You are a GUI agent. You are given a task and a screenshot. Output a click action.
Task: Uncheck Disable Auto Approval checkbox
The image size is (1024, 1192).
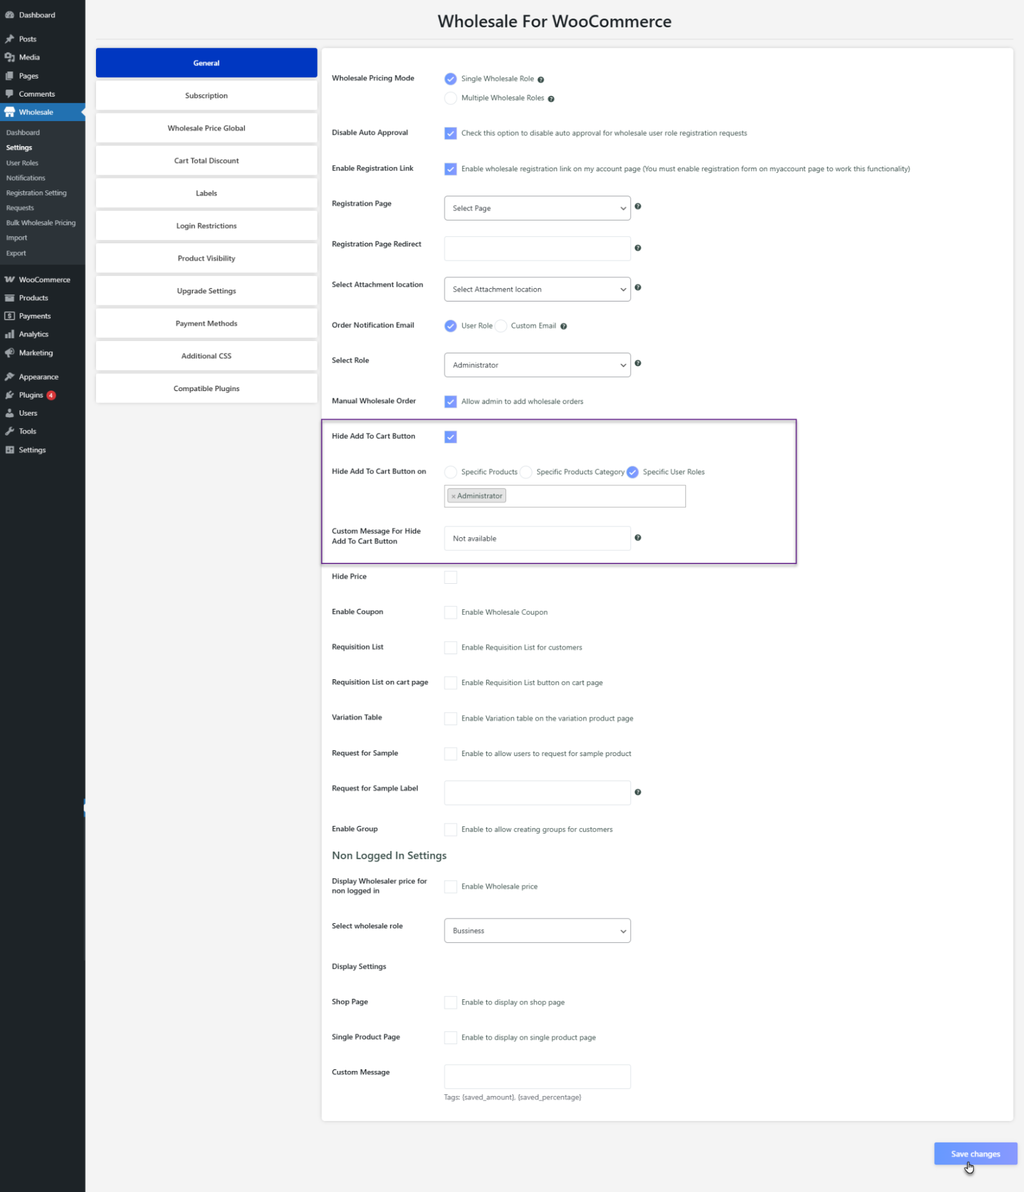pyautogui.click(x=451, y=133)
